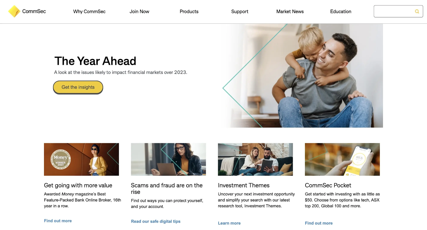The width and height of the screenshot is (427, 230).
Task: Open the Market News menu
Action: pyautogui.click(x=290, y=11)
